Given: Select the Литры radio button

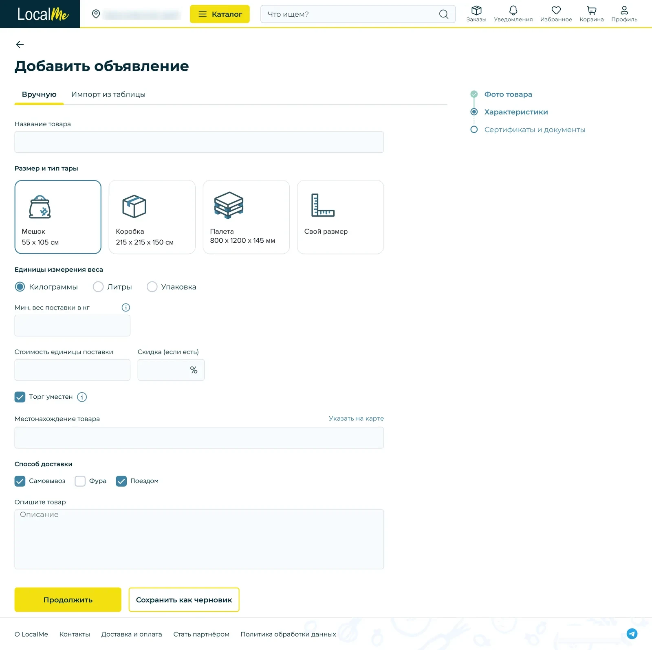Looking at the screenshot, I should click(98, 287).
